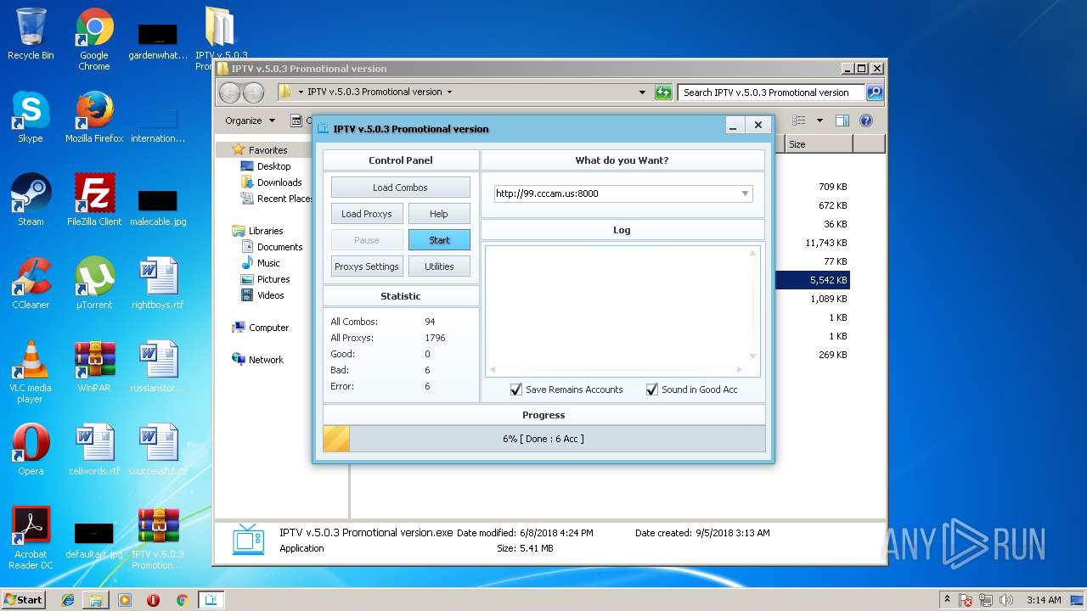1087x611 pixels.
Task: Click the Load Combos button
Action: tap(400, 188)
